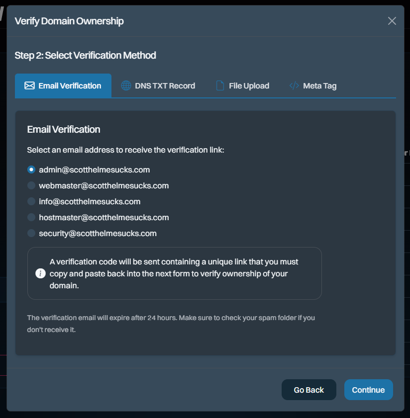
Task: Switch to the DNS TXT Record tab
Action: coord(158,85)
